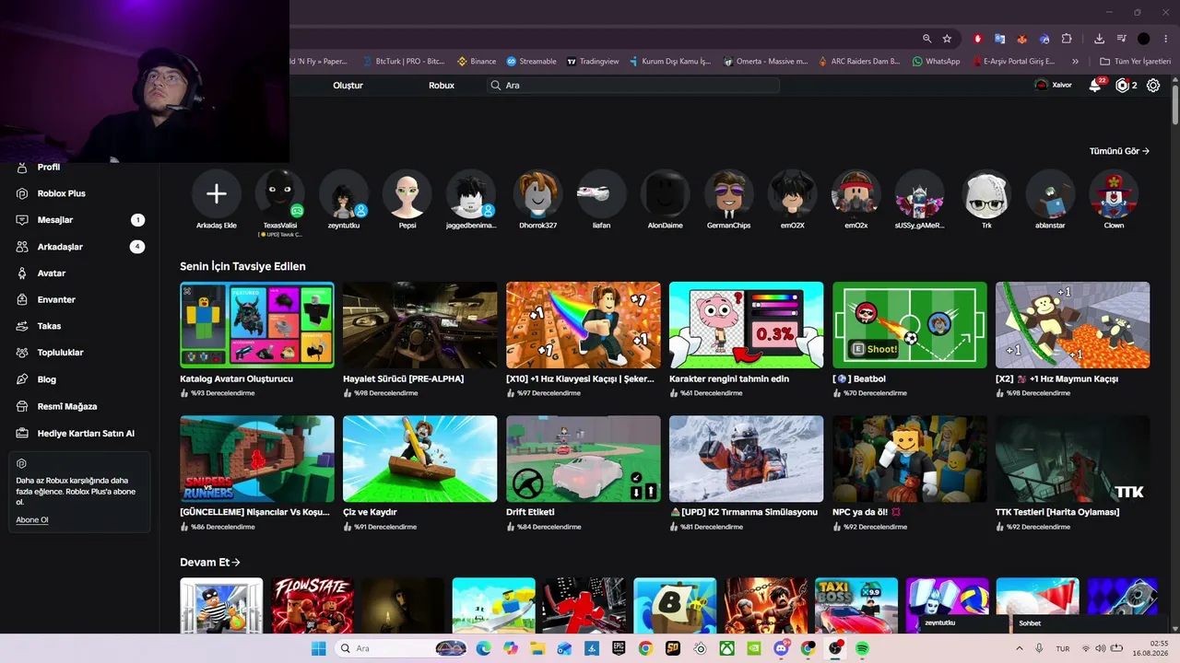
Task: Open TTK Testleri game thumbnail
Action: point(1073,459)
